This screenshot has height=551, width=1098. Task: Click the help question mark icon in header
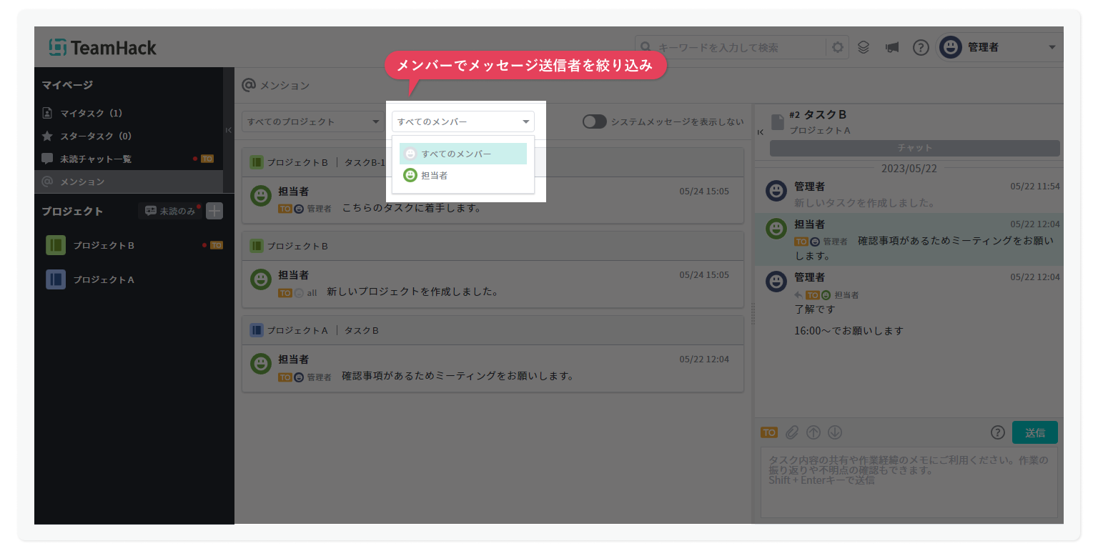pyautogui.click(x=921, y=48)
